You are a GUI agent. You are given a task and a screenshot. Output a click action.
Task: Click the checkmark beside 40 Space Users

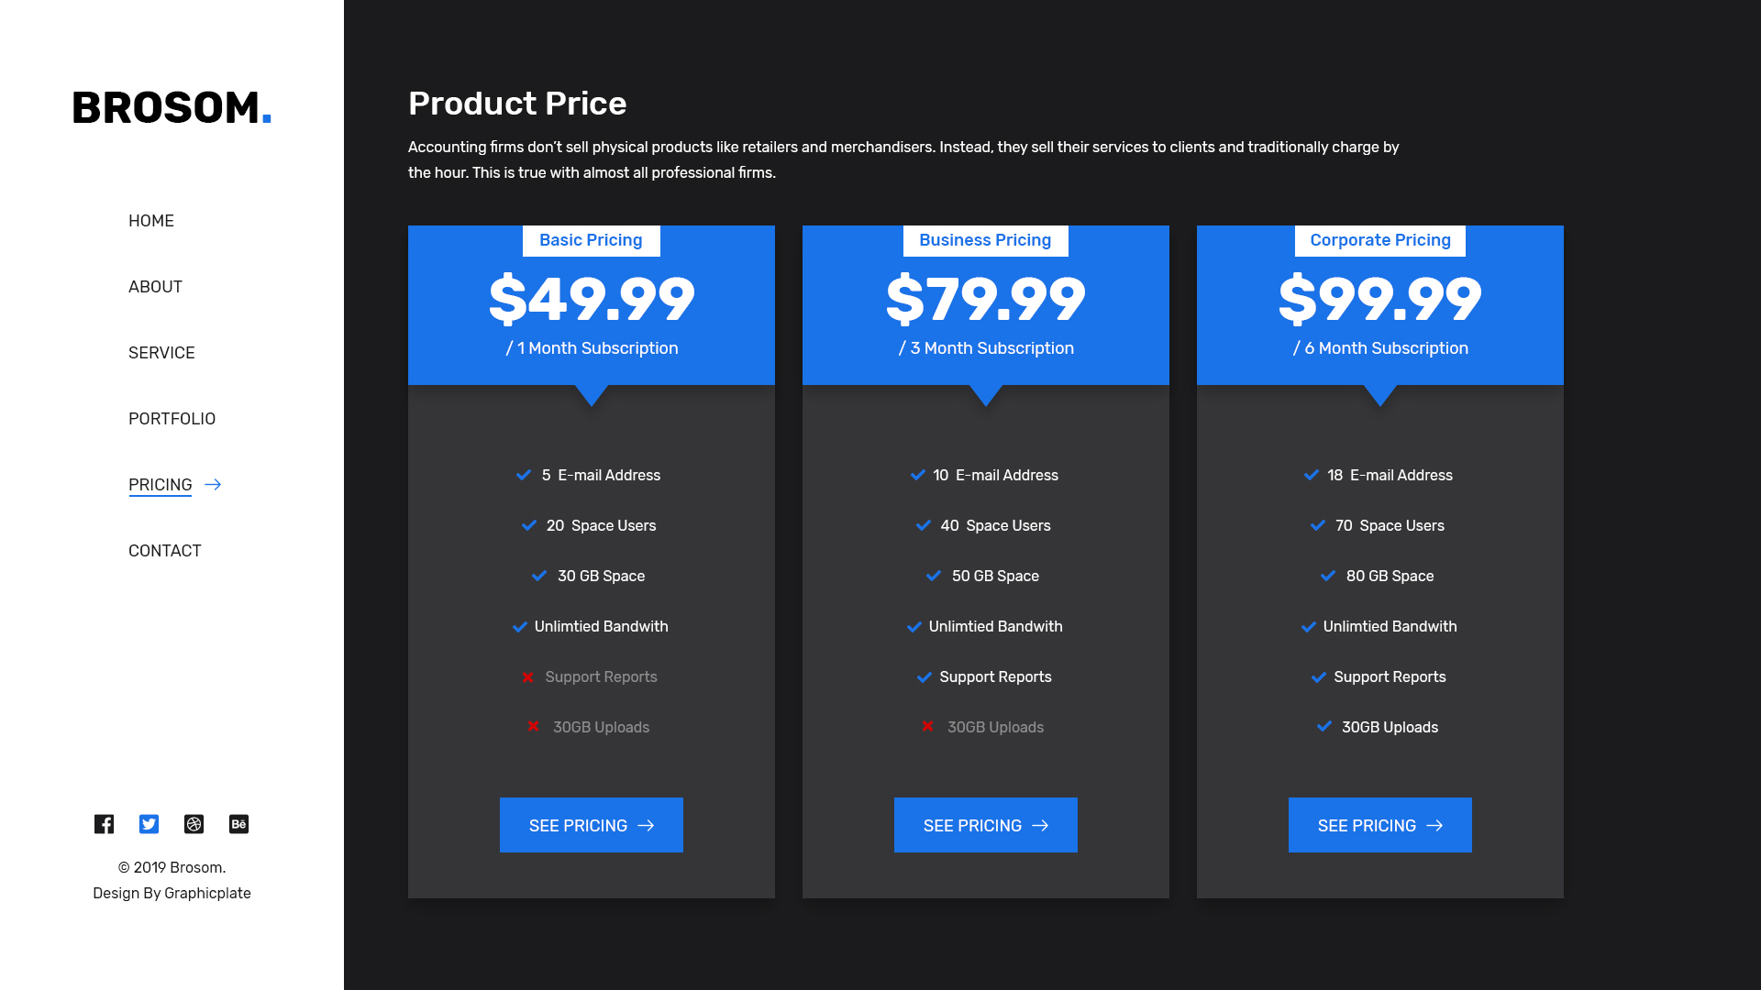point(924,525)
